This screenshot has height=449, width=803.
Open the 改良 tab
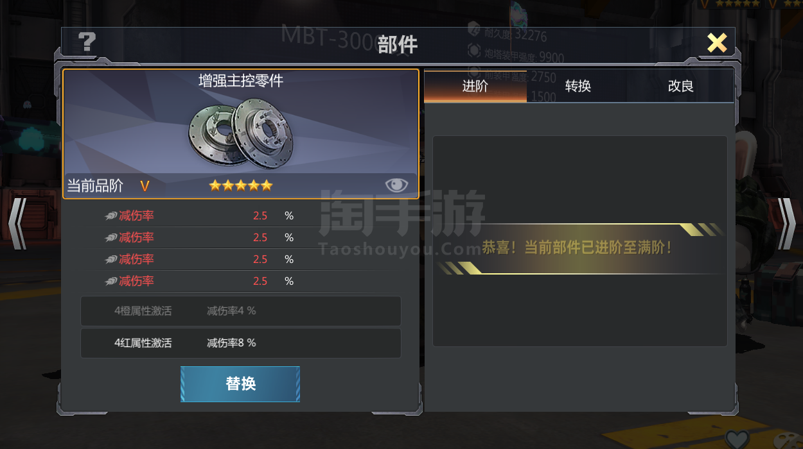[681, 86]
